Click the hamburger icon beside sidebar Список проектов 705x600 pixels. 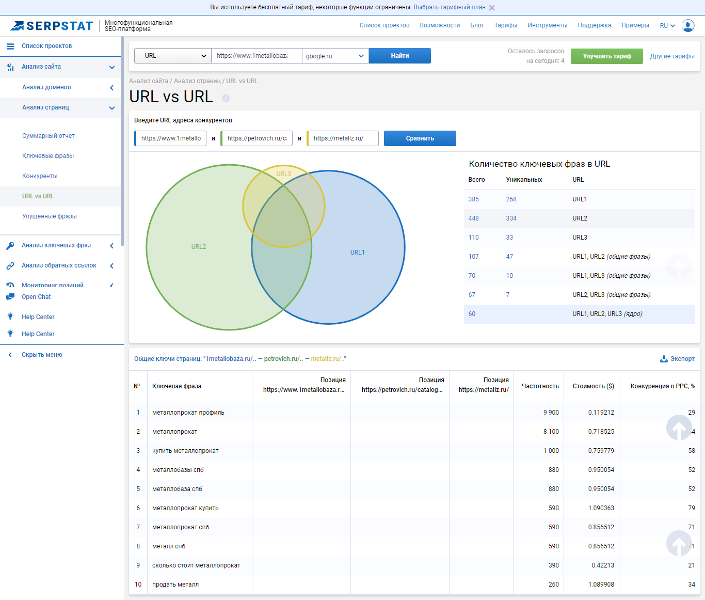tap(10, 46)
